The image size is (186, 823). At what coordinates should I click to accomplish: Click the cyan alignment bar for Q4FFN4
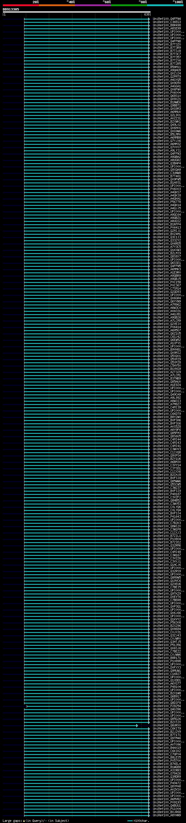pos(87,19)
